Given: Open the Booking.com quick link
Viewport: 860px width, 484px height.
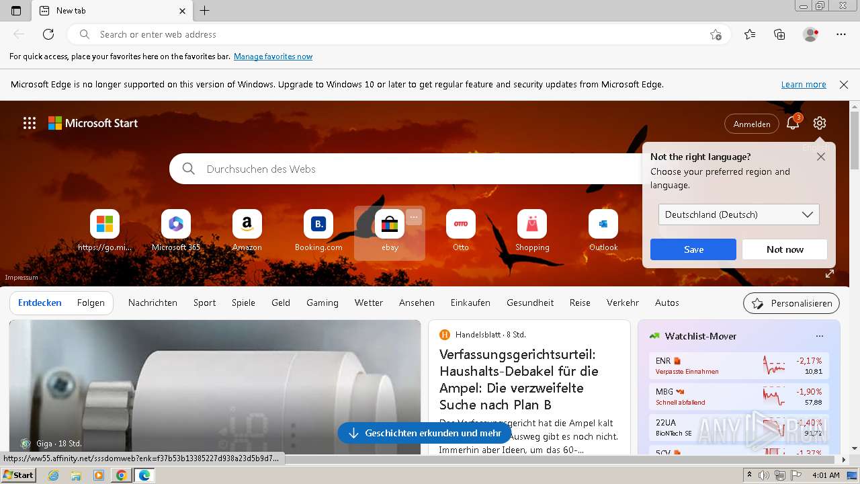Looking at the screenshot, I should click(x=318, y=231).
